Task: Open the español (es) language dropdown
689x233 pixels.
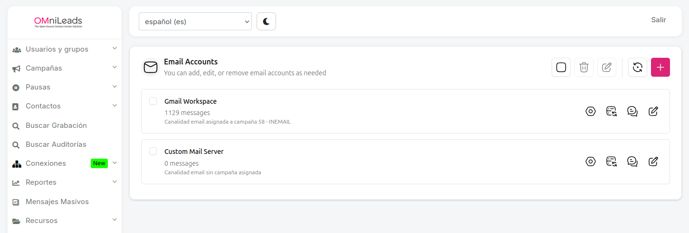Action: [195, 21]
